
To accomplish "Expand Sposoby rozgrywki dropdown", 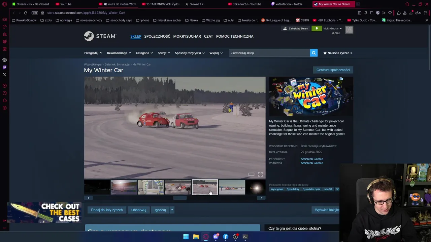I will 190,53.
